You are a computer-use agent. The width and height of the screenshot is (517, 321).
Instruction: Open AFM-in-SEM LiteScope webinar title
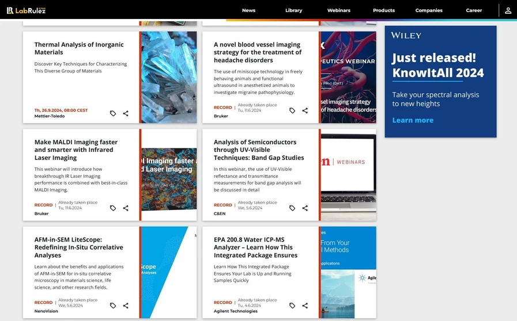tap(79, 247)
